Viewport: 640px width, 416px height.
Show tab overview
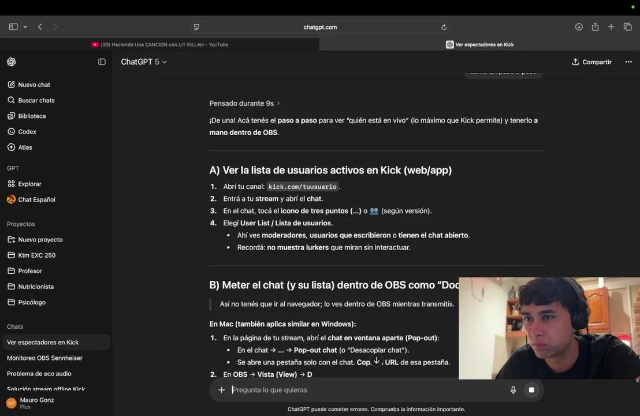click(x=628, y=27)
